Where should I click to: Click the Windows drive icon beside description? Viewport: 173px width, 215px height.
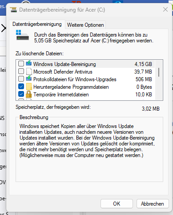pos(22,35)
